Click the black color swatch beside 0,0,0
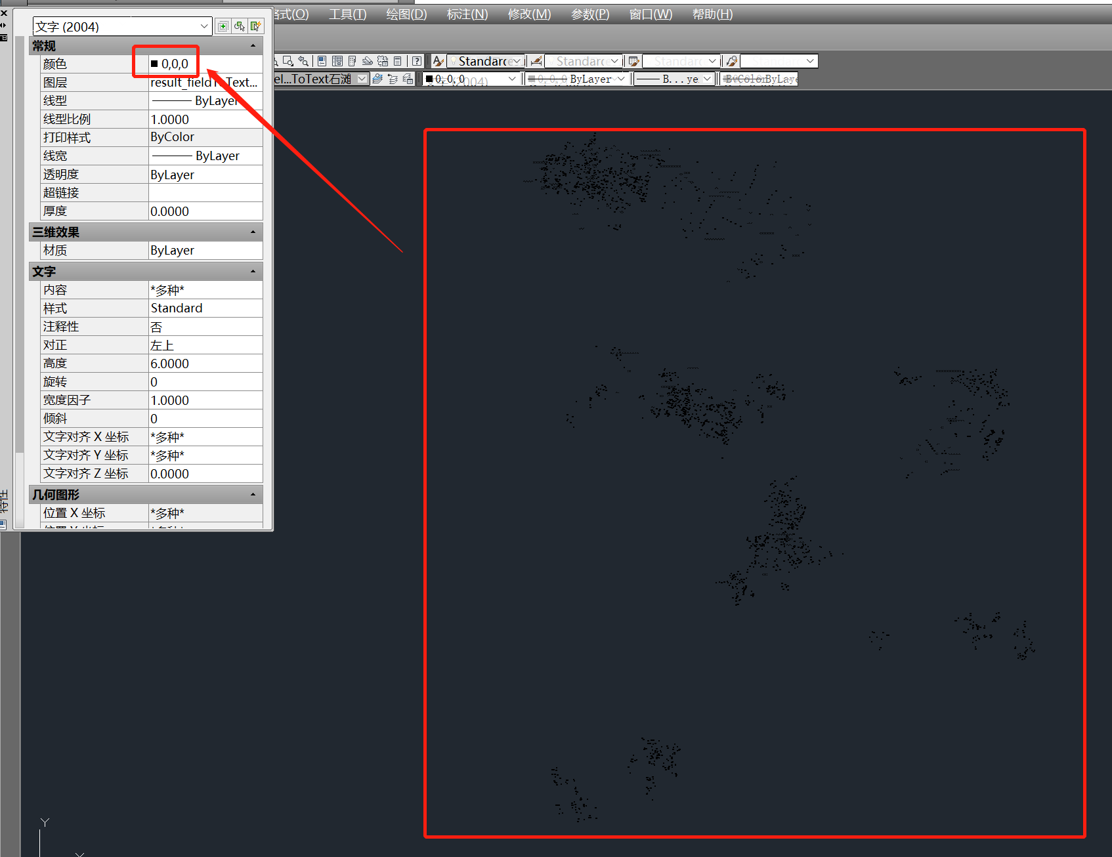The width and height of the screenshot is (1112, 857). 154,63
